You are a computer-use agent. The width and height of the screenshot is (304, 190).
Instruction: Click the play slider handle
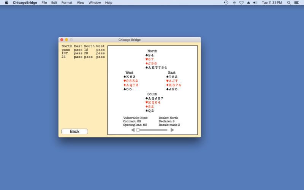[x=138, y=130]
